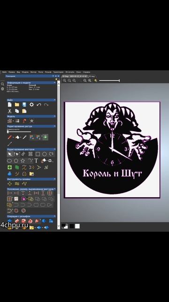
Task: Click pink nesting tool icon
Action: tap(24, 199)
